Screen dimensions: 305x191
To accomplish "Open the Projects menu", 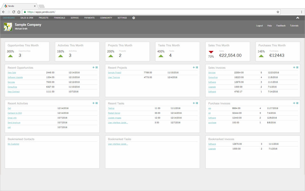I will click(x=44, y=18).
